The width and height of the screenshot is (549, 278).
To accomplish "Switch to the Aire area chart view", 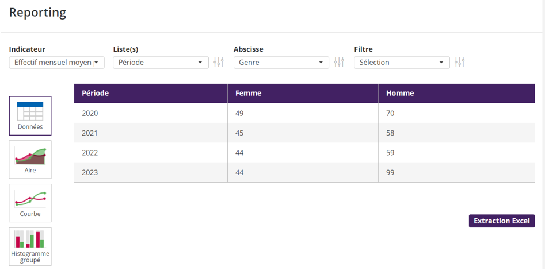I will (x=30, y=159).
